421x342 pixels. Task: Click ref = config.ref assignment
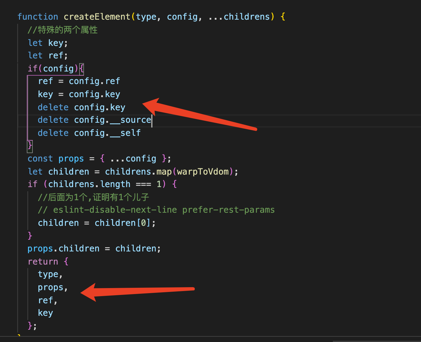[79, 81]
